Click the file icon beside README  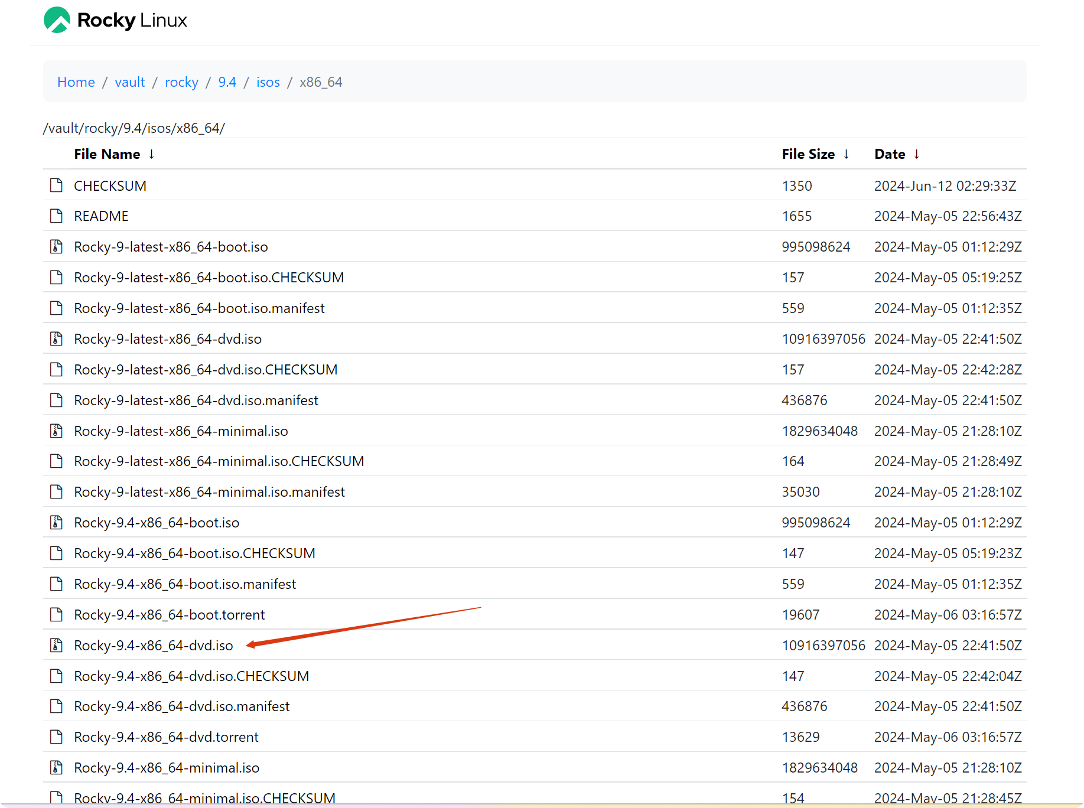click(x=56, y=216)
